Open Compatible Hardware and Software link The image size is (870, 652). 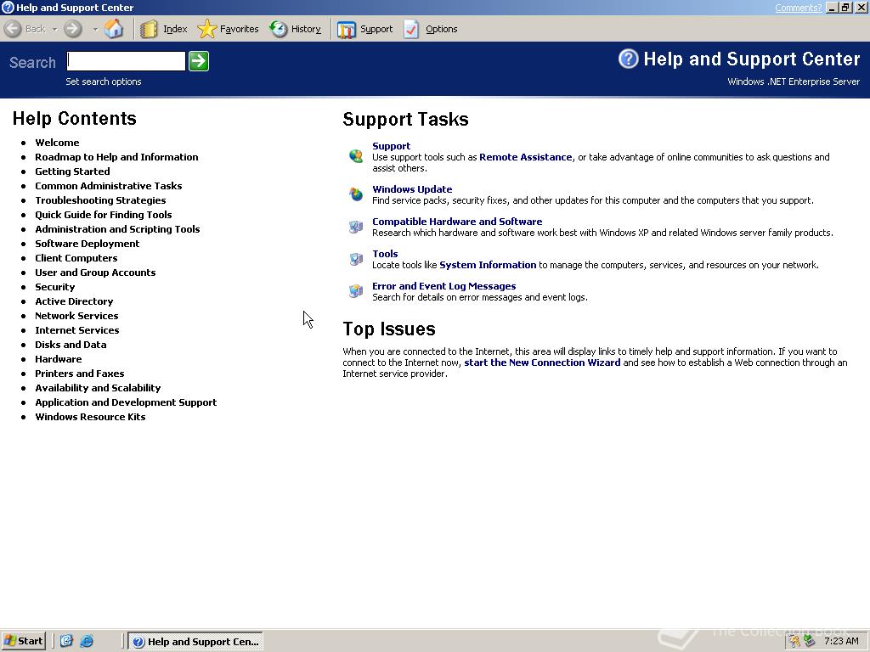point(457,222)
